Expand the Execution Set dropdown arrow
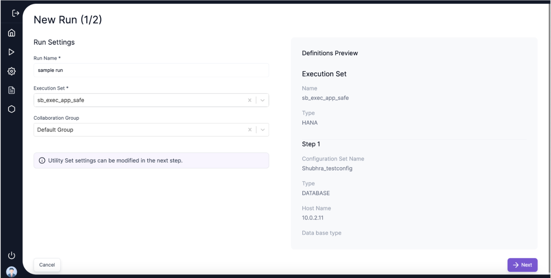Screen dimensions: 551x278 (x=262, y=100)
